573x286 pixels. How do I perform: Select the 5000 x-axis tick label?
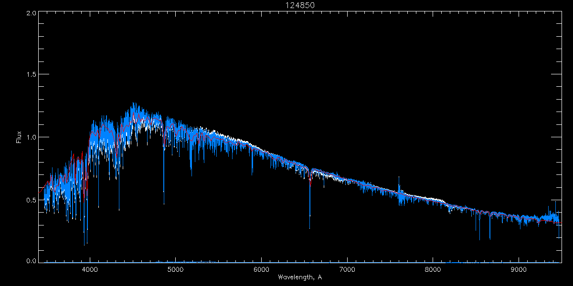(176, 268)
